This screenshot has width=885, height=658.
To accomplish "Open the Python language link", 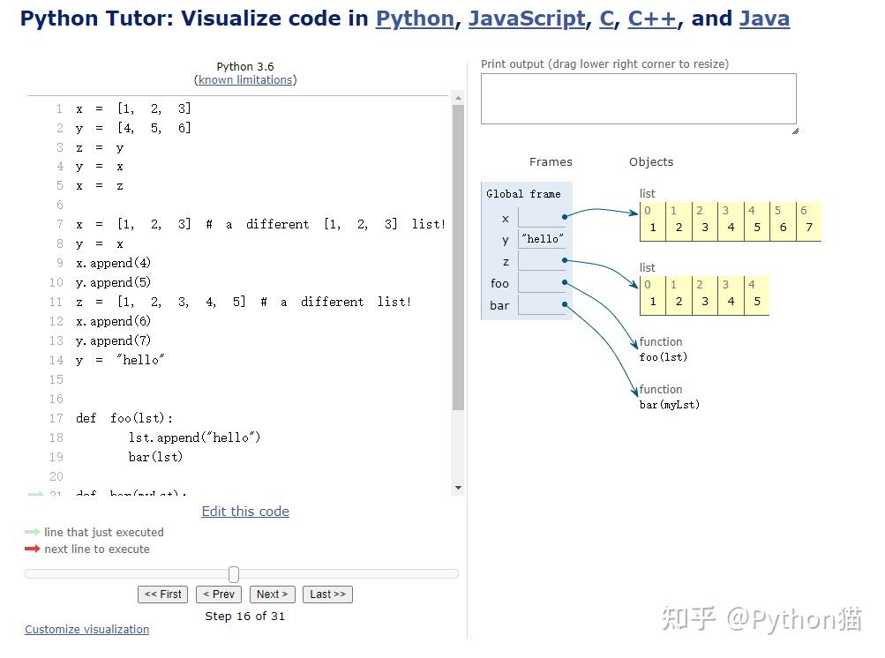I will click(x=415, y=19).
